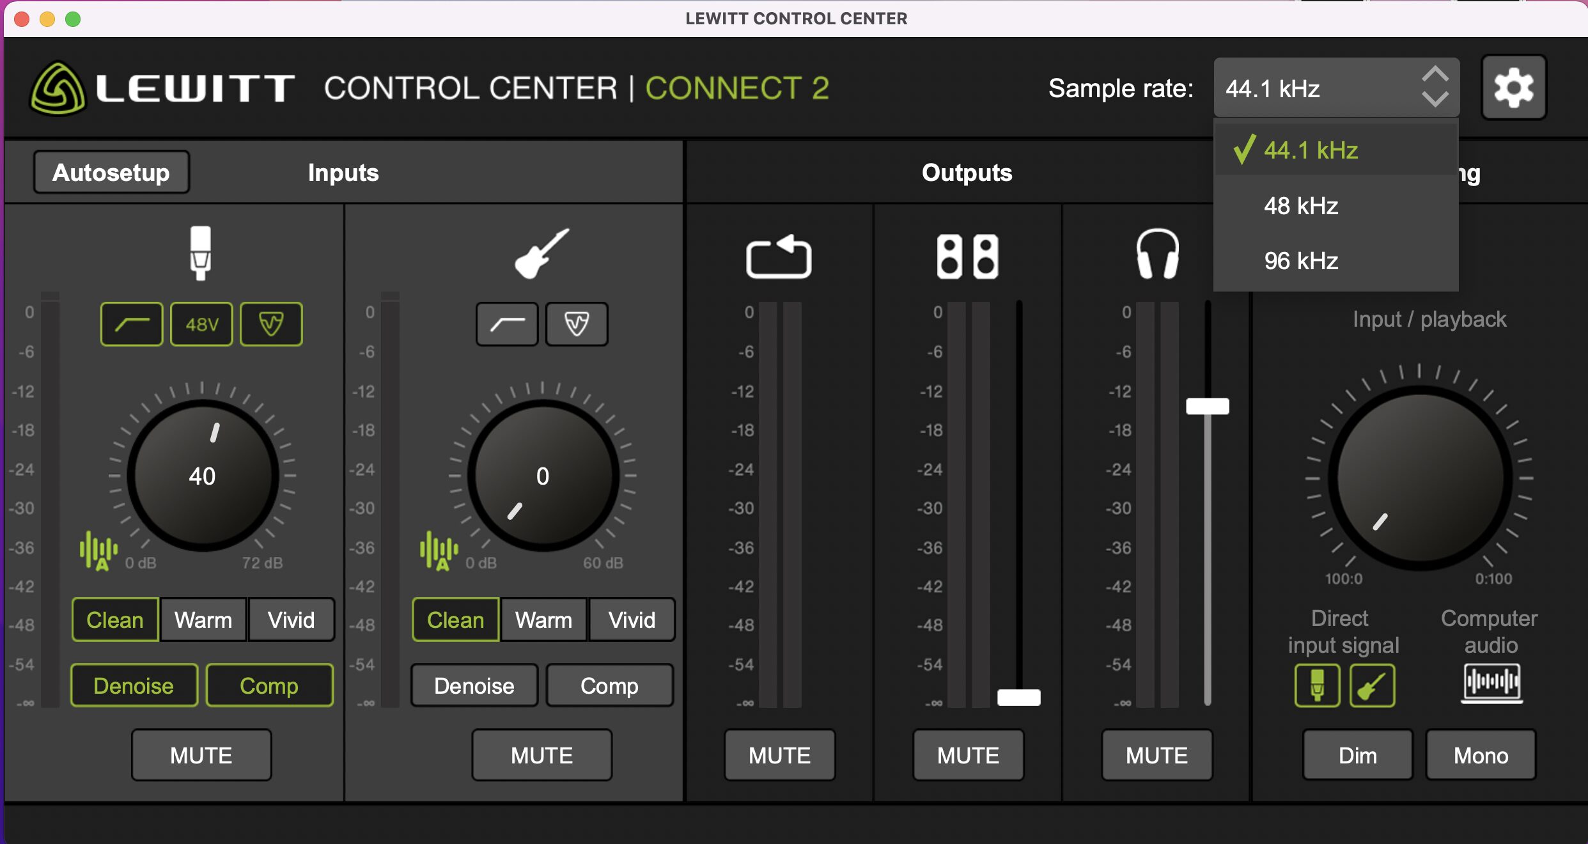Screen dimensions: 1588x844
Task: Select Vivid mode on mic channel
Action: (292, 620)
